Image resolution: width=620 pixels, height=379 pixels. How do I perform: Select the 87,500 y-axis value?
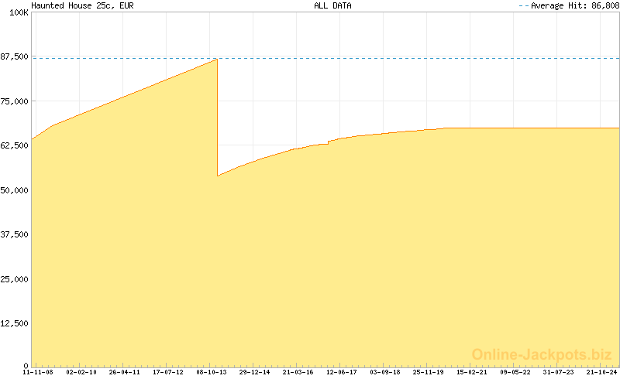click(14, 57)
